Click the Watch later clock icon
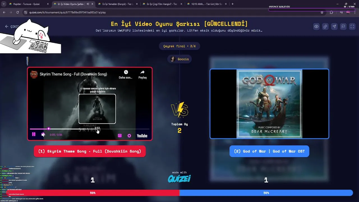Viewport: 359px width, 202px height. 126,72
